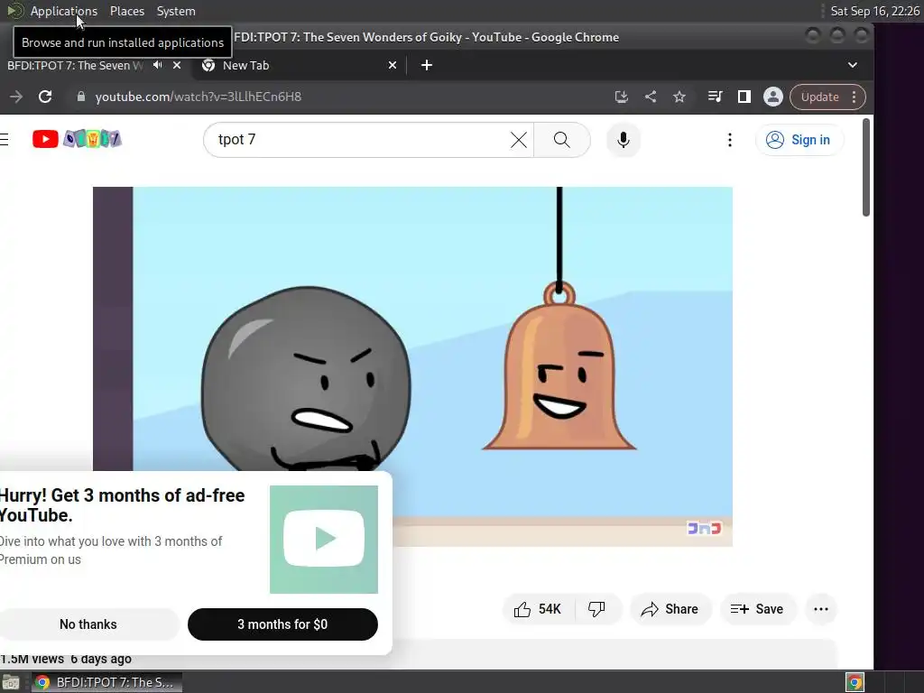Screen dimensions: 924x693
Task: Click the youtube.com address bar URL
Action: pos(198,97)
